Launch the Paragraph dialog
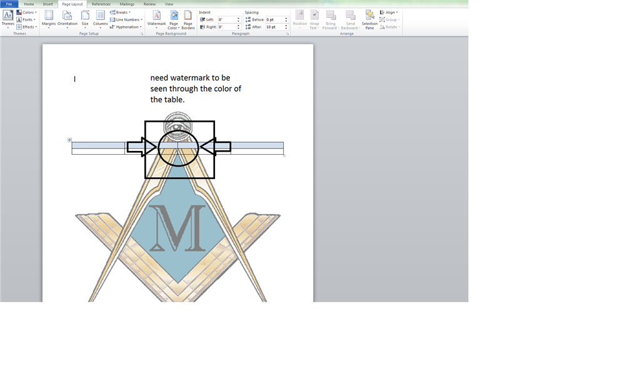 [x=287, y=34]
